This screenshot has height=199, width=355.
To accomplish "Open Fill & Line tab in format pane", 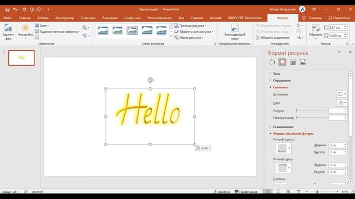I will coord(272,62).
